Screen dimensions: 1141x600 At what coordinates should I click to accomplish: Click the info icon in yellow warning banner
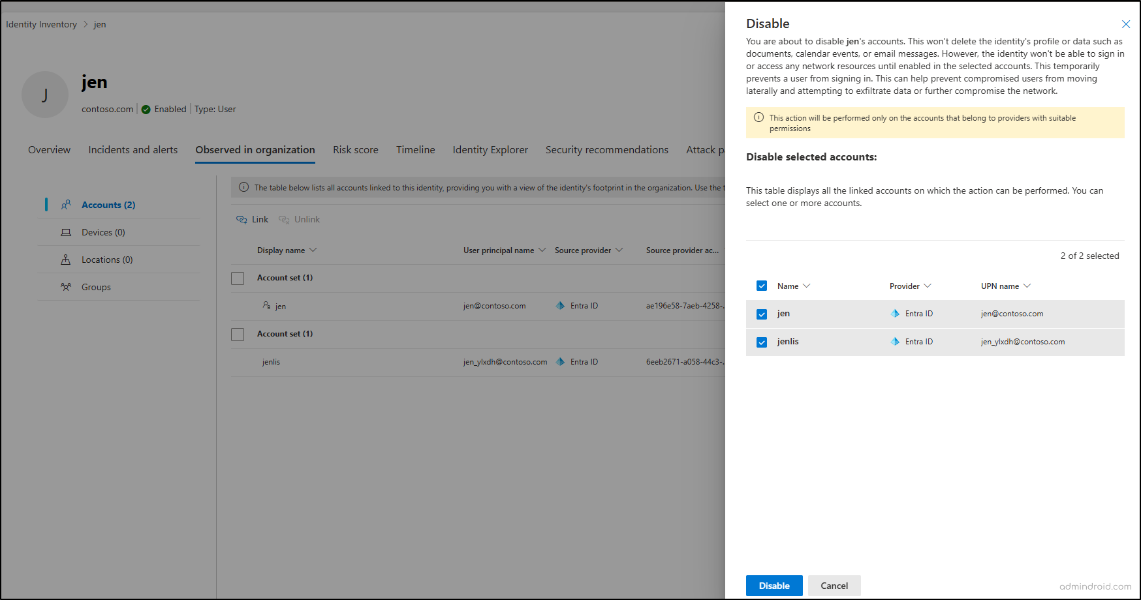pos(758,117)
